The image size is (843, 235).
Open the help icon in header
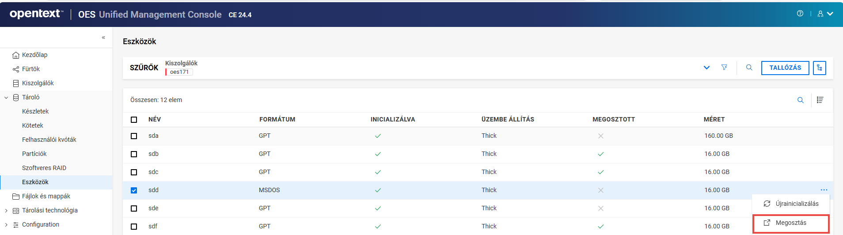click(x=800, y=14)
